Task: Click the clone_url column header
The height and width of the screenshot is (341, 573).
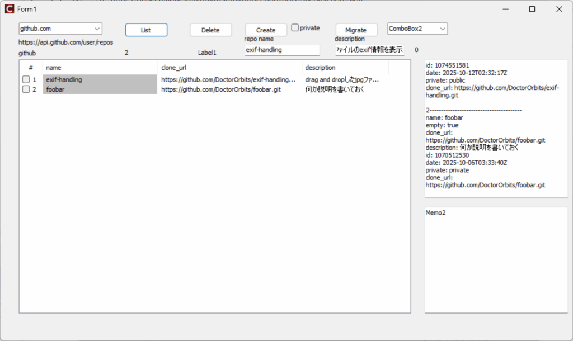Action: pos(229,68)
